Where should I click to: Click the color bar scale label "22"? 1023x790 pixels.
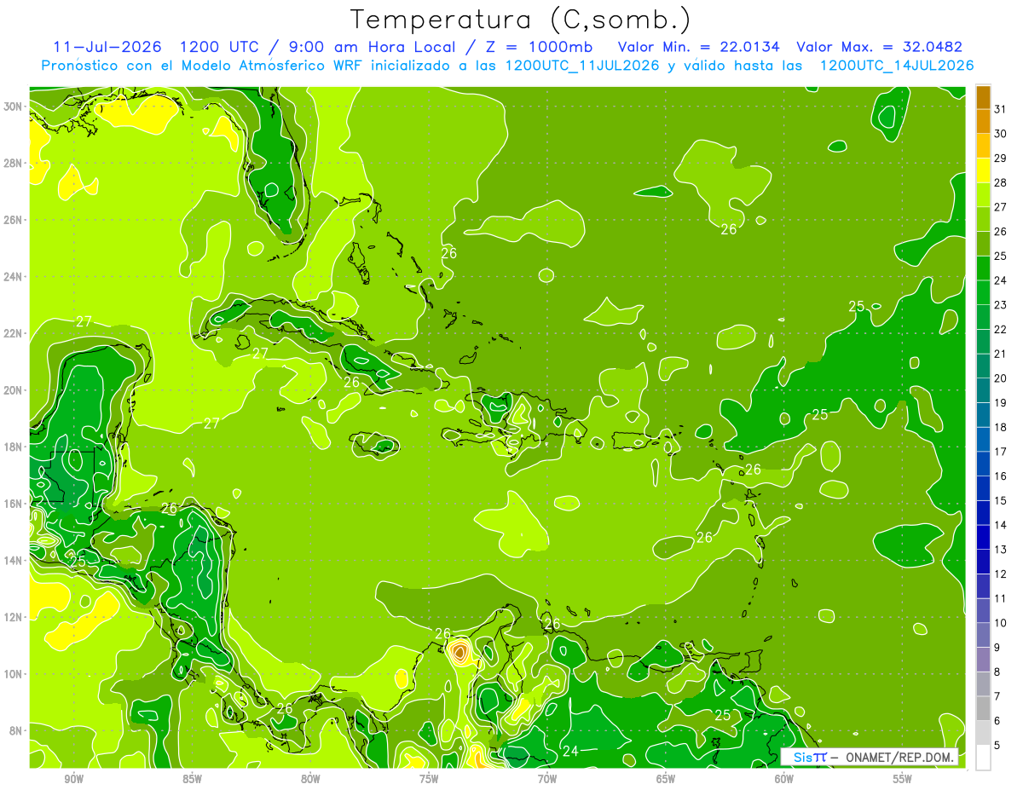[1001, 329]
